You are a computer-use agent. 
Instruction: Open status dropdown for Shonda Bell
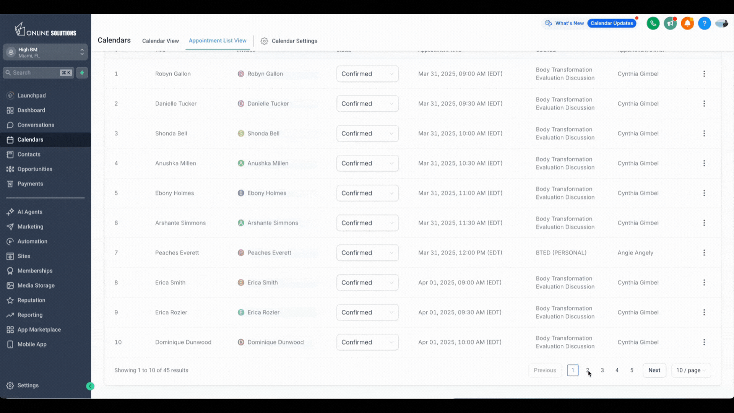(x=367, y=133)
